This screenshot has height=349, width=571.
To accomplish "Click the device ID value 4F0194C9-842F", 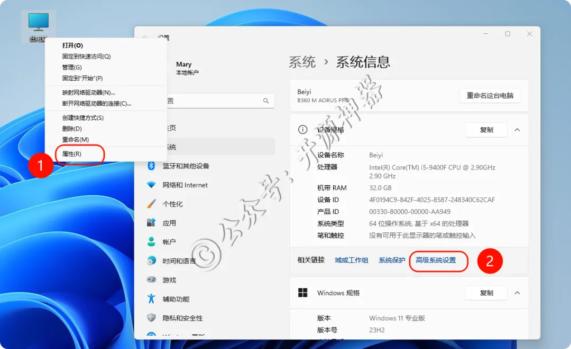I will 432,200.
